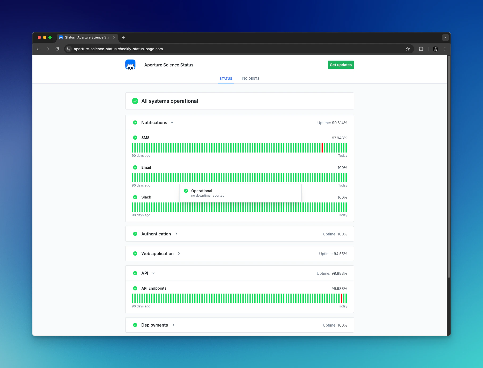The width and height of the screenshot is (483, 368).
Task: Open the browser extensions puzzle icon
Action: (x=421, y=49)
